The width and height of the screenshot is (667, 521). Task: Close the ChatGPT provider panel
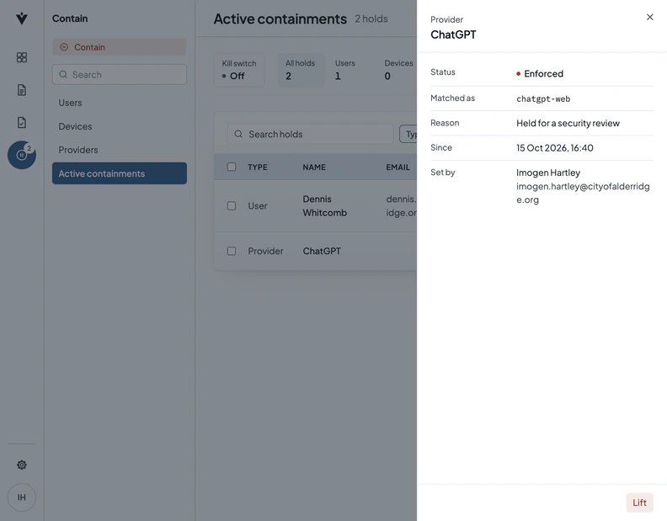tap(649, 17)
